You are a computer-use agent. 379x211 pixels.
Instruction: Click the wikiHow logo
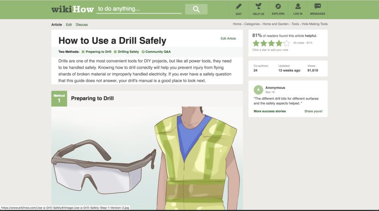pos(72,9)
